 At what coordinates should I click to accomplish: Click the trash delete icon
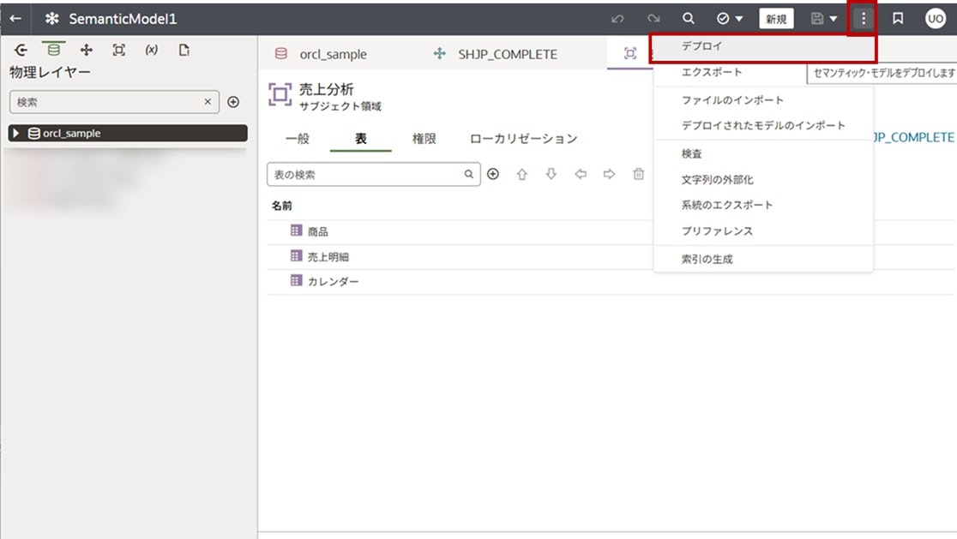point(638,175)
